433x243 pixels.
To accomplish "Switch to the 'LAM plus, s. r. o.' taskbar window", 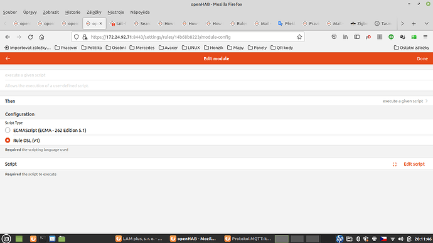I will coord(139,239).
